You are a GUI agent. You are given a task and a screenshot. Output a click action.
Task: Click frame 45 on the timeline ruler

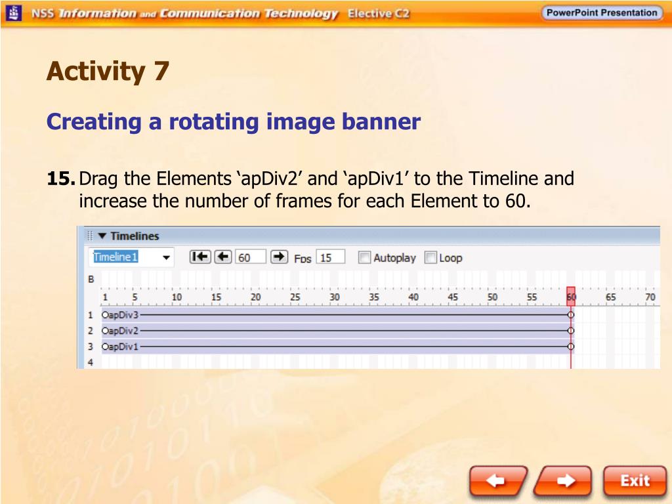coord(453,297)
